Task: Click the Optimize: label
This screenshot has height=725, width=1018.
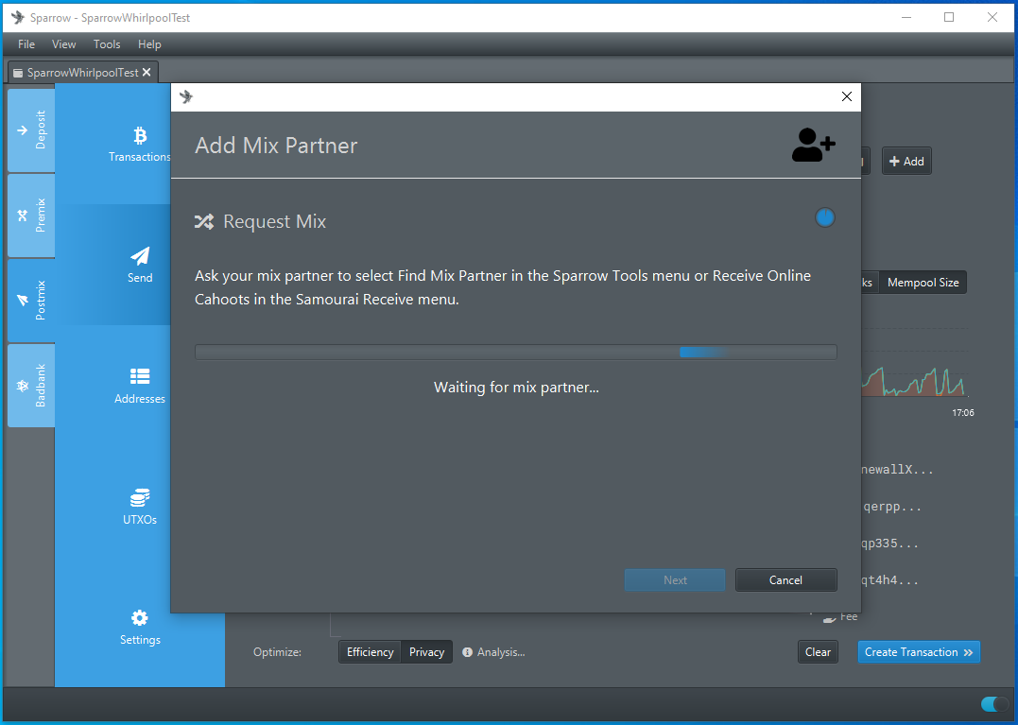Action: 277,652
